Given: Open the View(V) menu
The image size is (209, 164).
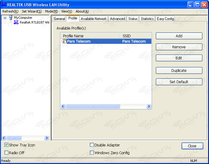Looking at the screenshot, I should (67, 11).
